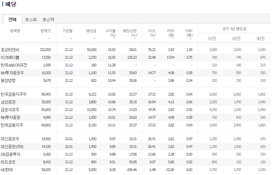This screenshot has width=274, height=175.
Task: Select 3년전 dividend 1,862
Action: 262,94
